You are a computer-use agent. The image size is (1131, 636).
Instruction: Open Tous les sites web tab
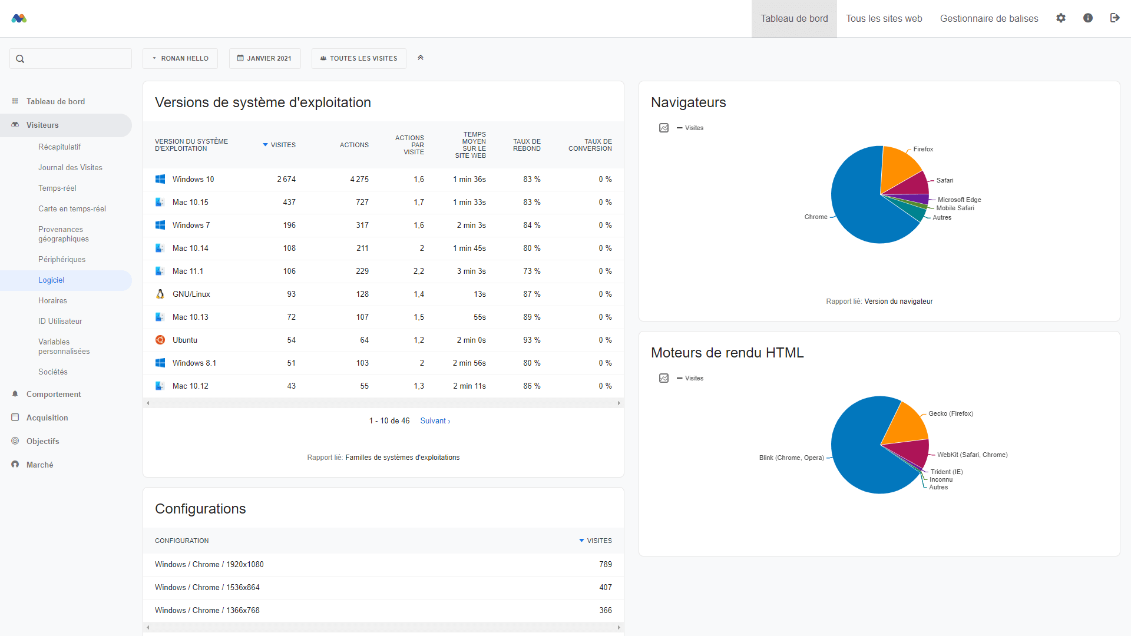pos(884,18)
